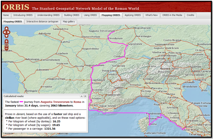This screenshot has height=139, width=213.
Task: Click the wagon wheat price 19.65
Action: click(x=56, y=125)
